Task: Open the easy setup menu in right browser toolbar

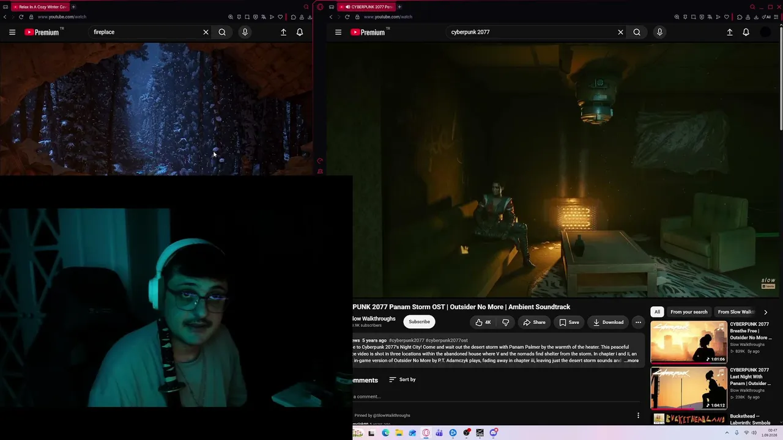Action: click(777, 17)
